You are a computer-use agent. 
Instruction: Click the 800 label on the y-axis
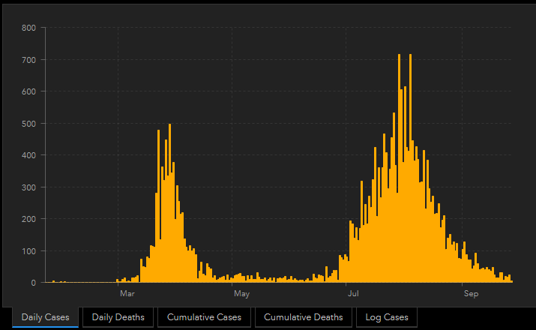[28, 28]
